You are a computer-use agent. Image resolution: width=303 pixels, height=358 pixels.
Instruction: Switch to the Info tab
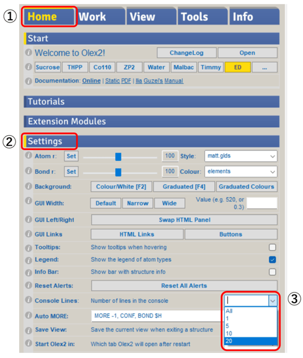[x=255, y=17]
